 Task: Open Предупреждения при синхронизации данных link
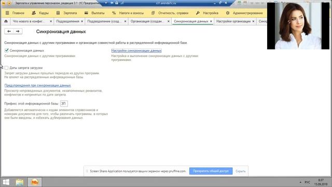click(38, 85)
